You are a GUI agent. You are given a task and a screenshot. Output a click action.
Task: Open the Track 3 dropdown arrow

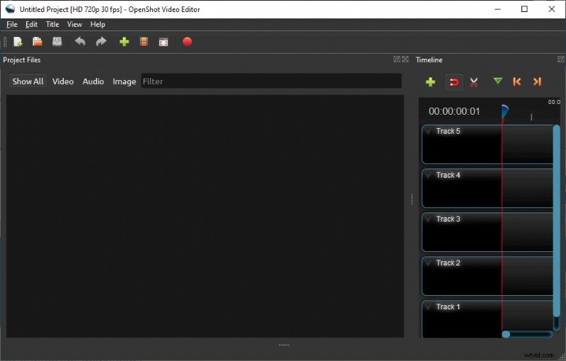[x=429, y=219]
